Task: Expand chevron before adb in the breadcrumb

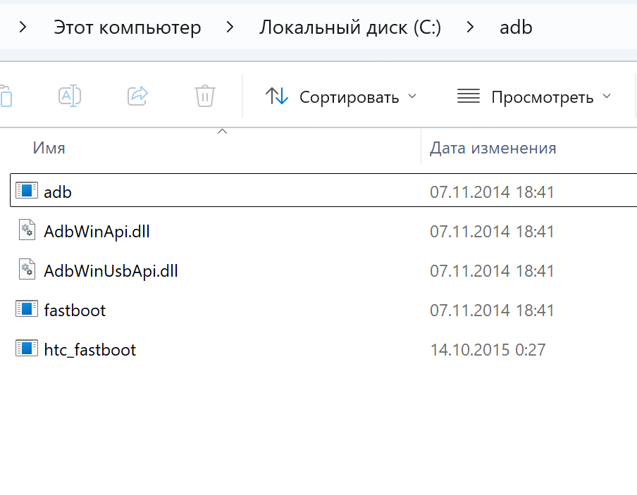Action: 470,27
